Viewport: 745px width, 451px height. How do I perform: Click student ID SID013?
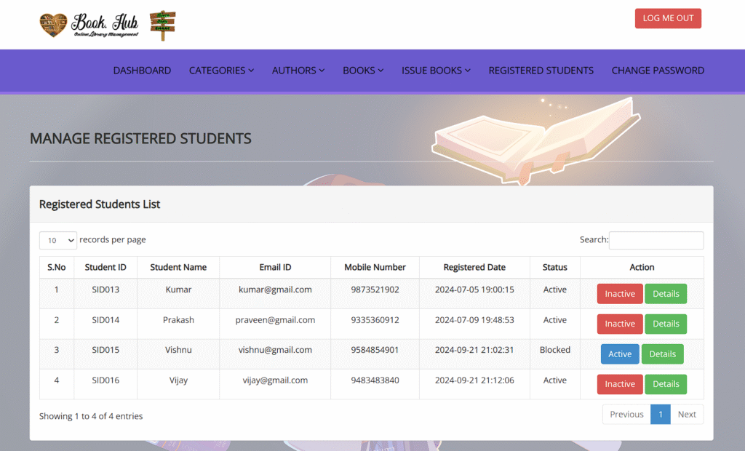click(105, 290)
